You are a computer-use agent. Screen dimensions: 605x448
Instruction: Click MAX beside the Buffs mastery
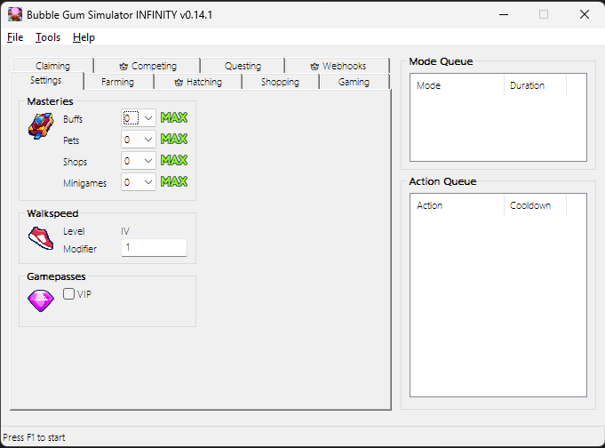(x=174, y=117)
